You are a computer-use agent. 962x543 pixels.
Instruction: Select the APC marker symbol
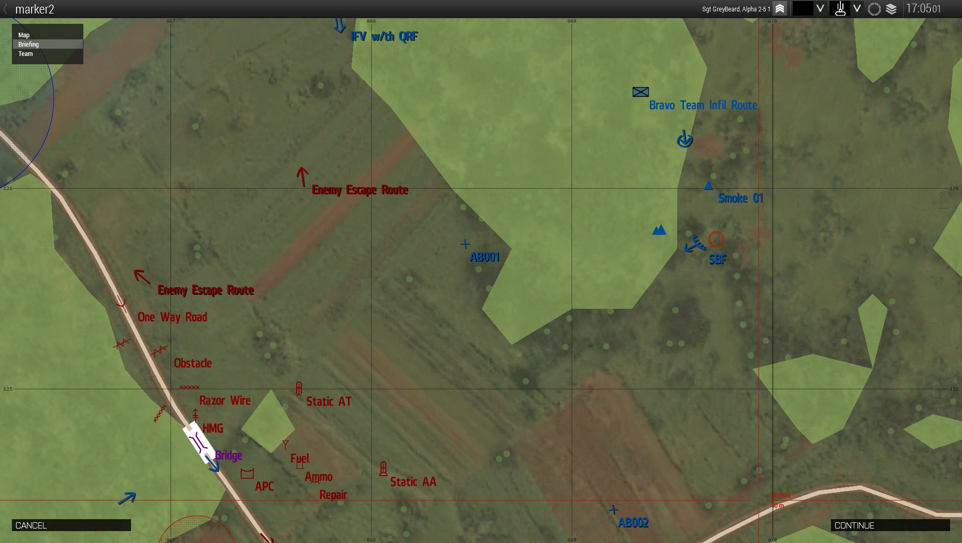(247, 473)
